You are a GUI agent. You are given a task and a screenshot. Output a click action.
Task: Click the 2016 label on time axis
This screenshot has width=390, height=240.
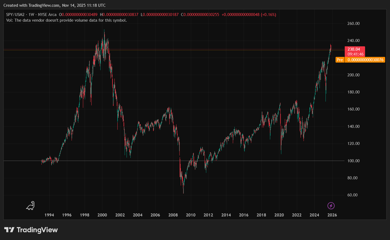click(x=244, y=215)
